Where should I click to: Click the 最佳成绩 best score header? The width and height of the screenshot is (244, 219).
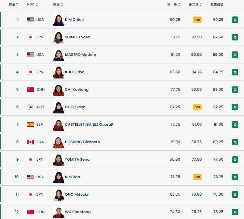click(217, 4)
